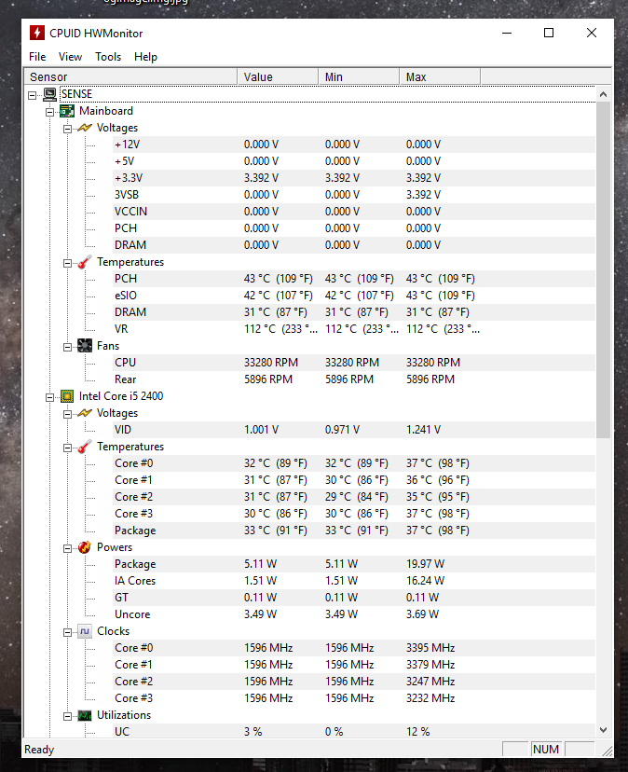Click the NUM status bar indicator
This screenshot has width=628, height=772.
tap(546, 750)
